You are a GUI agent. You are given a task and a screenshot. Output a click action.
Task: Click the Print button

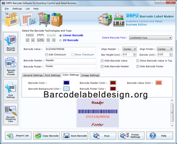coord(103,136)
